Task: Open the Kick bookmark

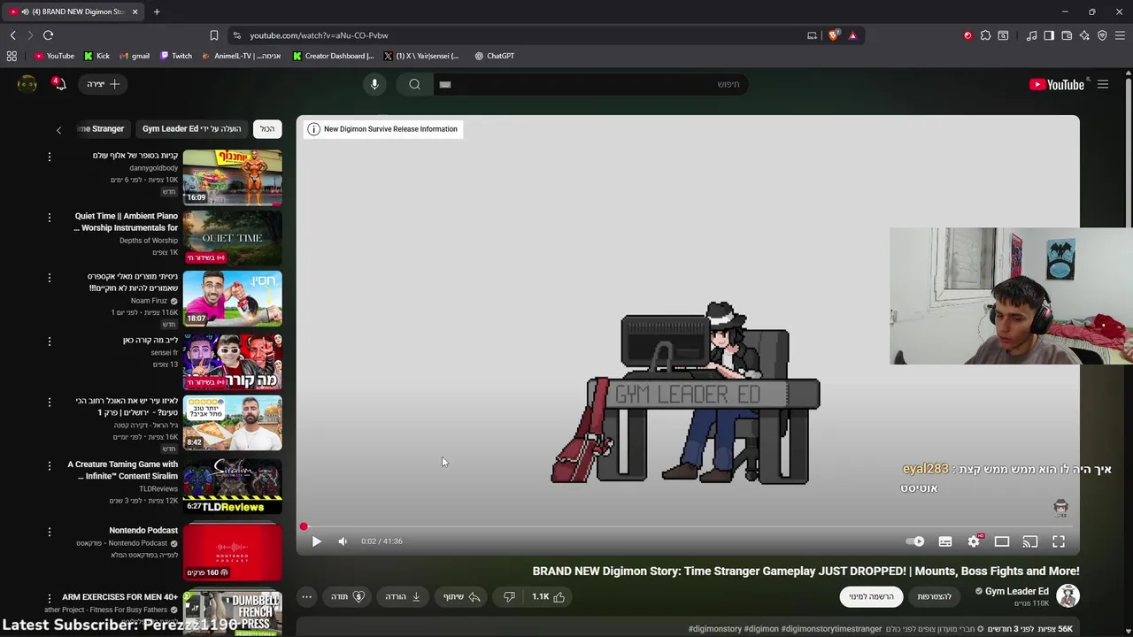Action: (97, 56)
